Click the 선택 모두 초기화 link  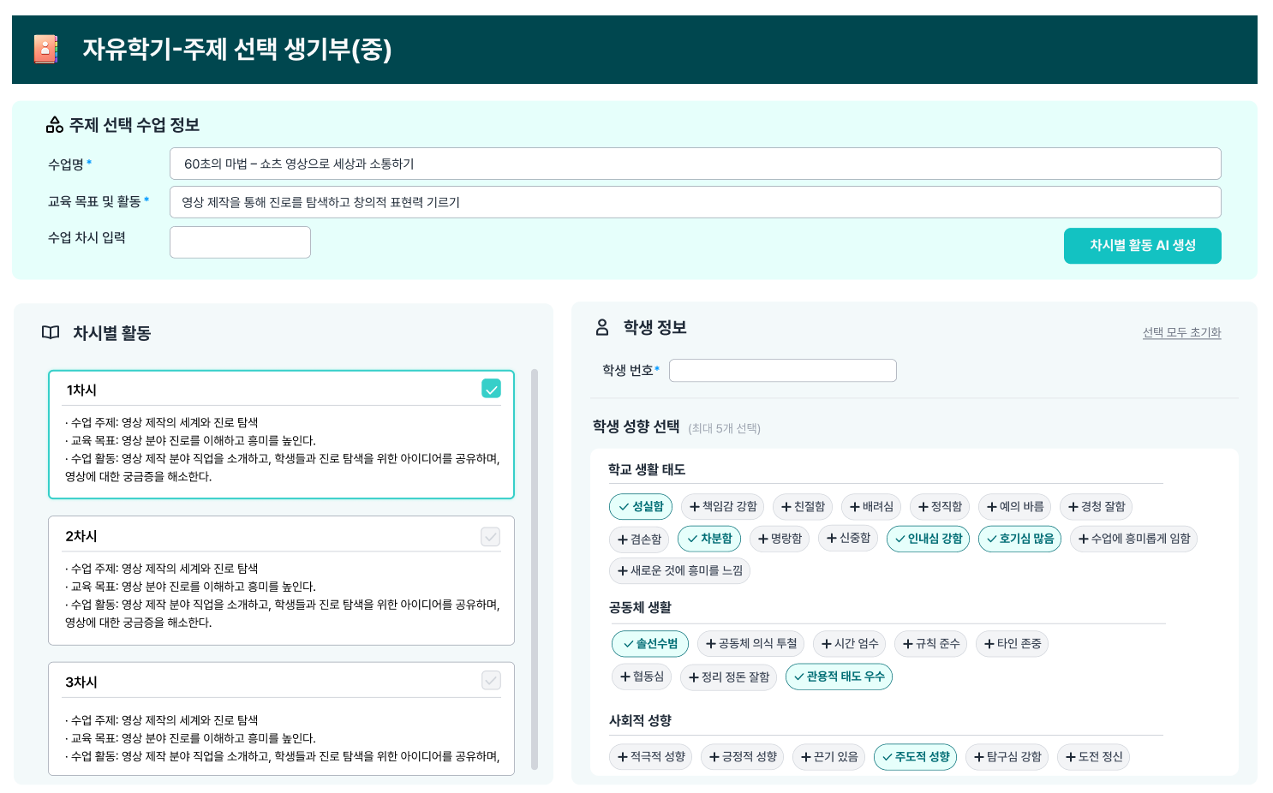[x=1181, y=332]
